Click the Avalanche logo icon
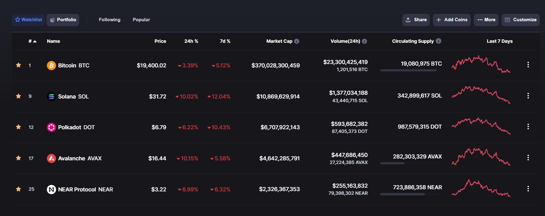The image size is (545, 216). 51,158
